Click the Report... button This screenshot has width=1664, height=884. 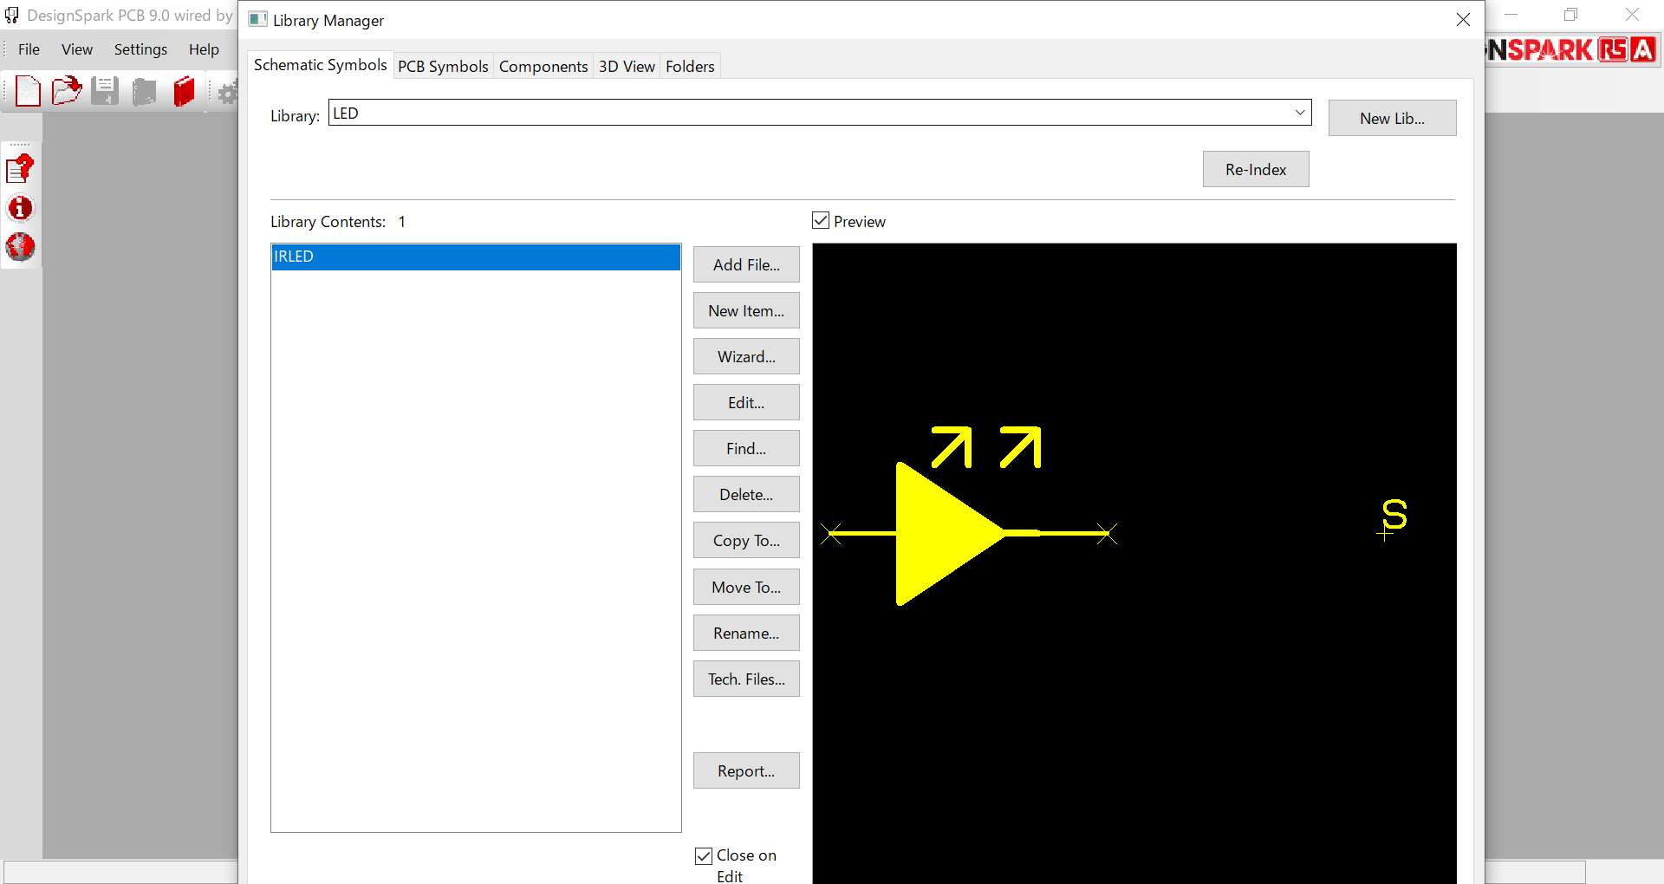tap(746, 770)
